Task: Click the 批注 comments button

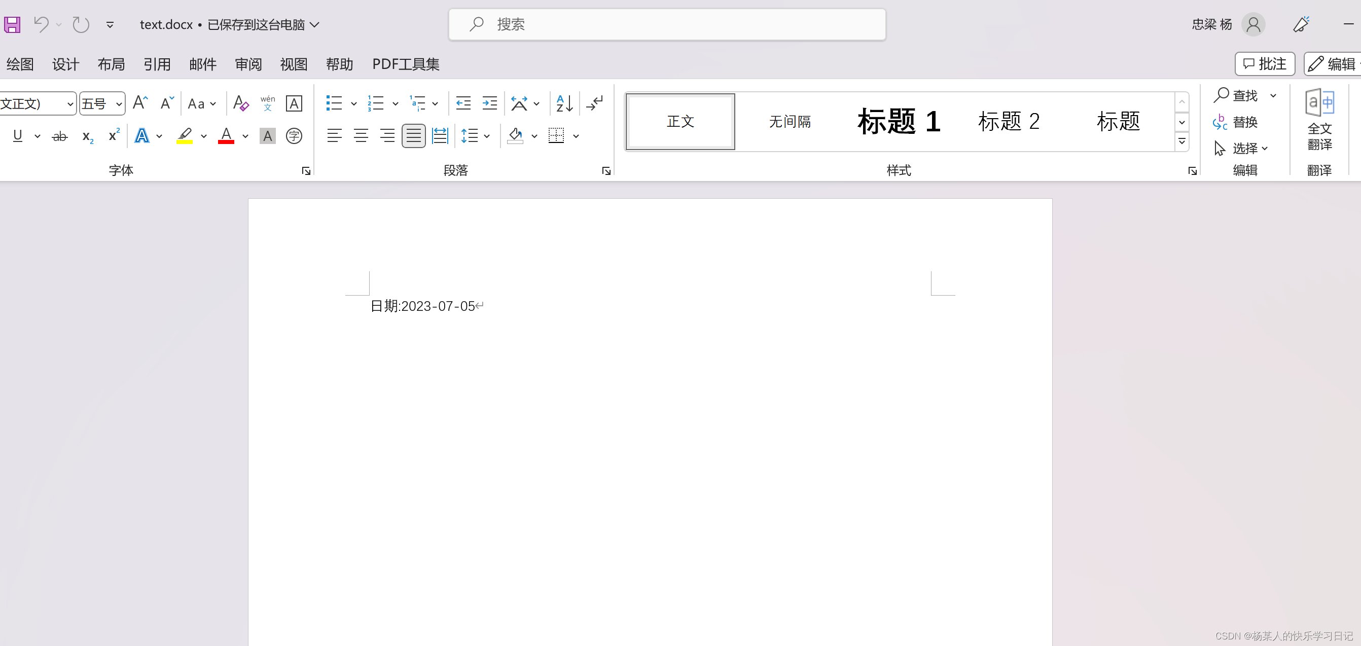Action: point(1264,64)
